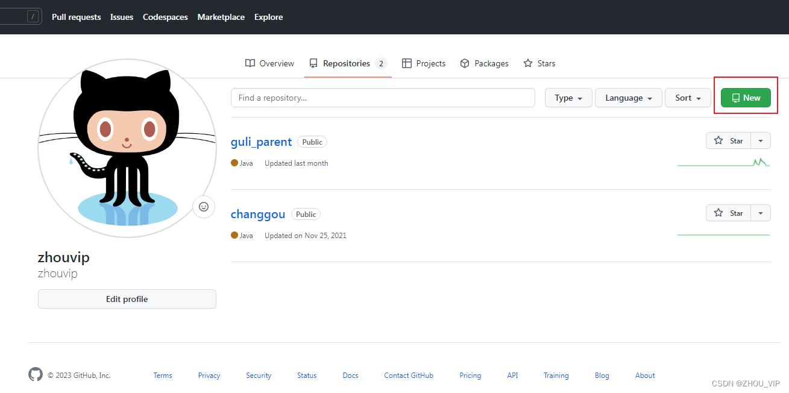This screenshot has width=789, height=393.
Task: Go to the Stars tab
Action: 539,63
